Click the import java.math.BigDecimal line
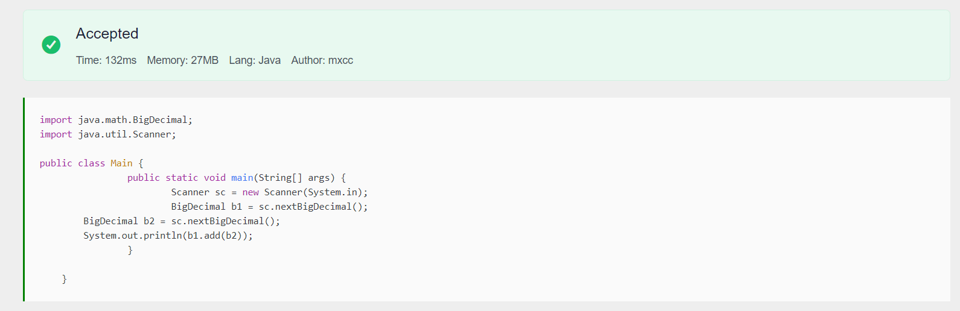This screenshot has height=311, width=960. [116, 120]
